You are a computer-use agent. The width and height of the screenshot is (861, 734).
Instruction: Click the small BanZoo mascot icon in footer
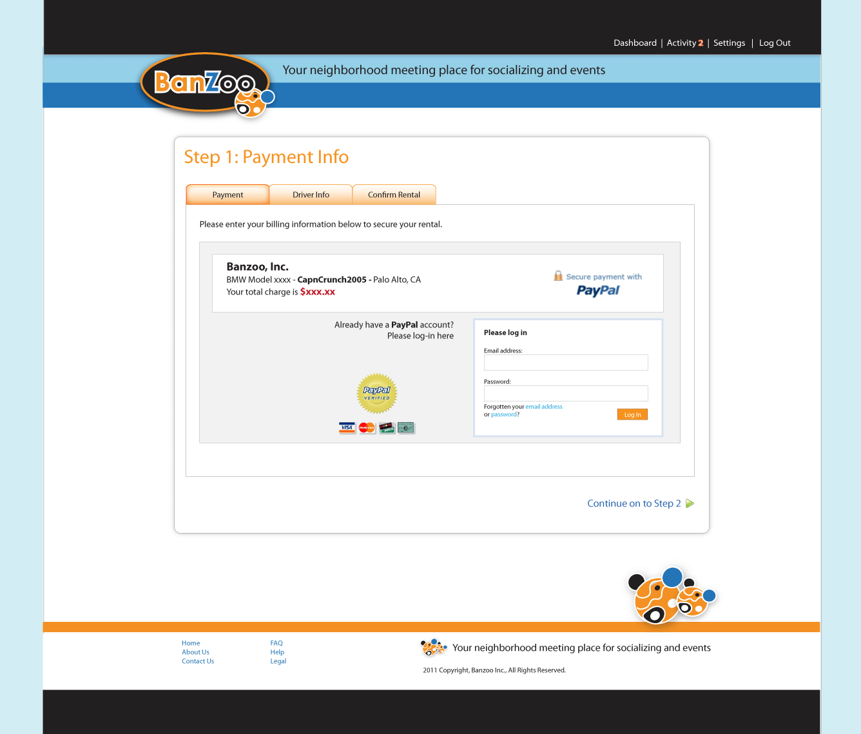click(434, 647)
